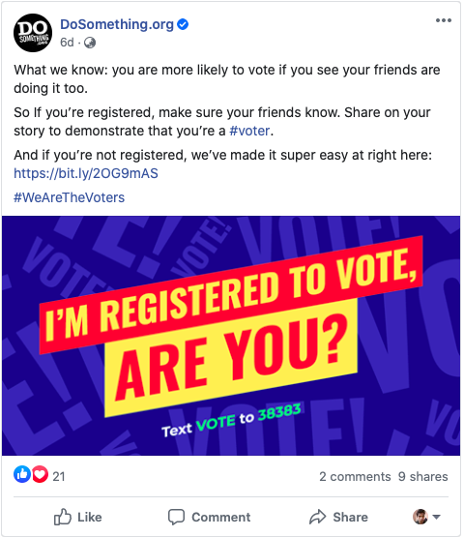Open the #WeAreTheVoters hashtag
The height and width of the screenshot is (537, 464).
click(x=70, y=197)
